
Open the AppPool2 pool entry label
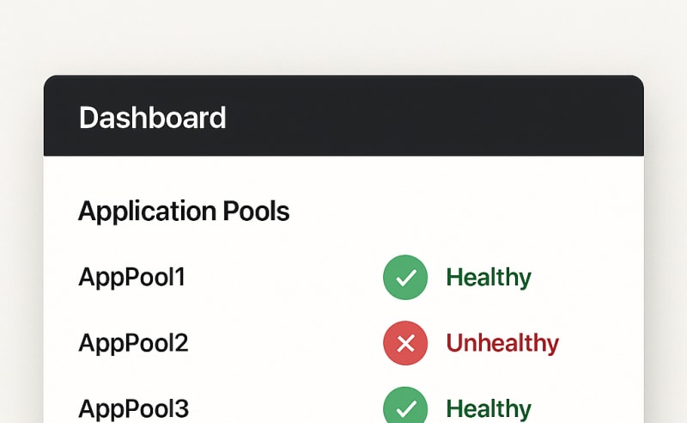point(133,344)
